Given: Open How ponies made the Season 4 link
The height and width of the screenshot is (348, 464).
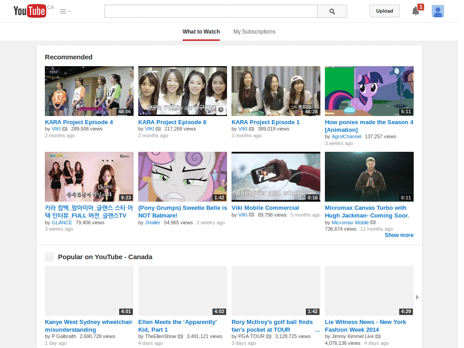Looking at the screenshot, I should click(369, 126).
